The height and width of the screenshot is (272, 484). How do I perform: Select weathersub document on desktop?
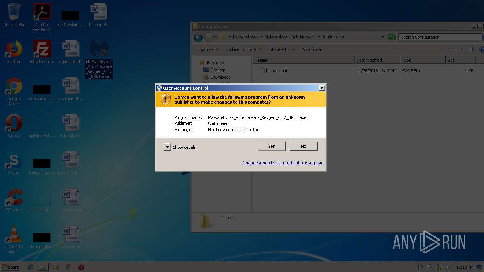coord(70,89)
